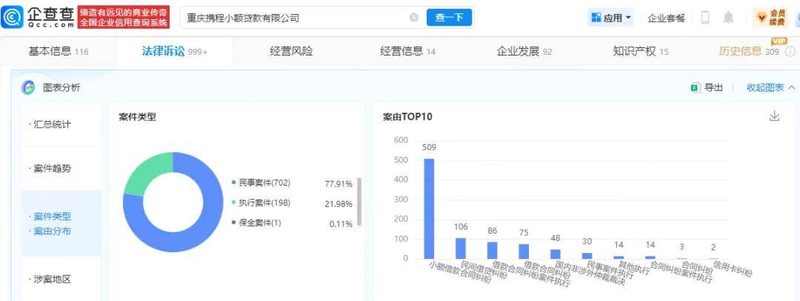Click the Qcc.com logo icon
The height and width of the screenshot is (301, 800).
[12, 17]
